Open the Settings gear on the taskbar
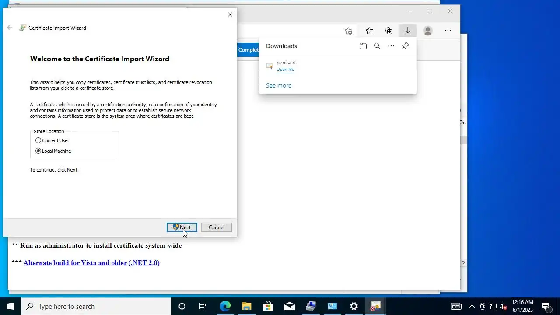The height and width of the screenshot is (315, 560). point(354,306)
